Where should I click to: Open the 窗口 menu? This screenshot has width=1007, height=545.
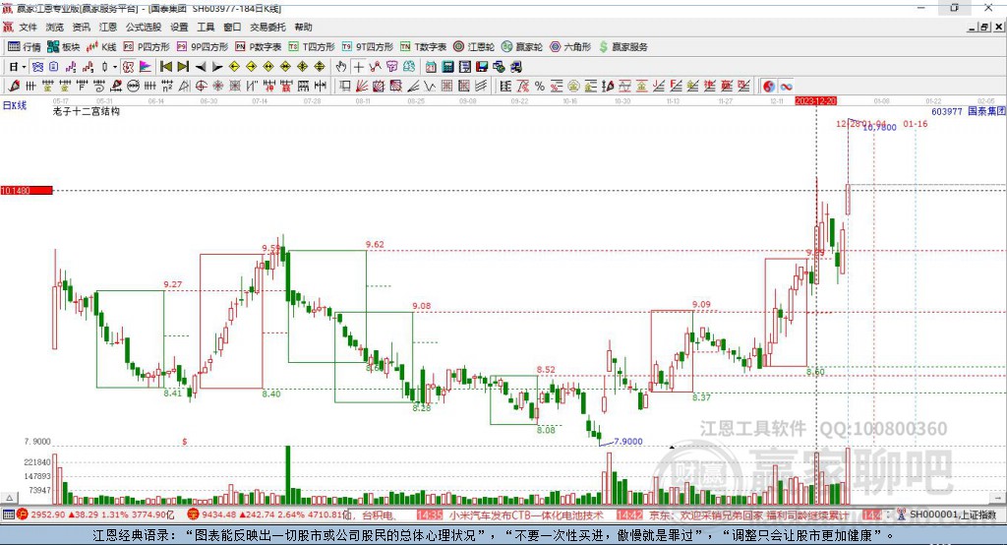pyautogui.click(x=232, y=27)
